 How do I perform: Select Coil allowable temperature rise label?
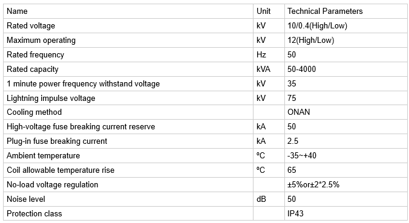click(61, 170)
